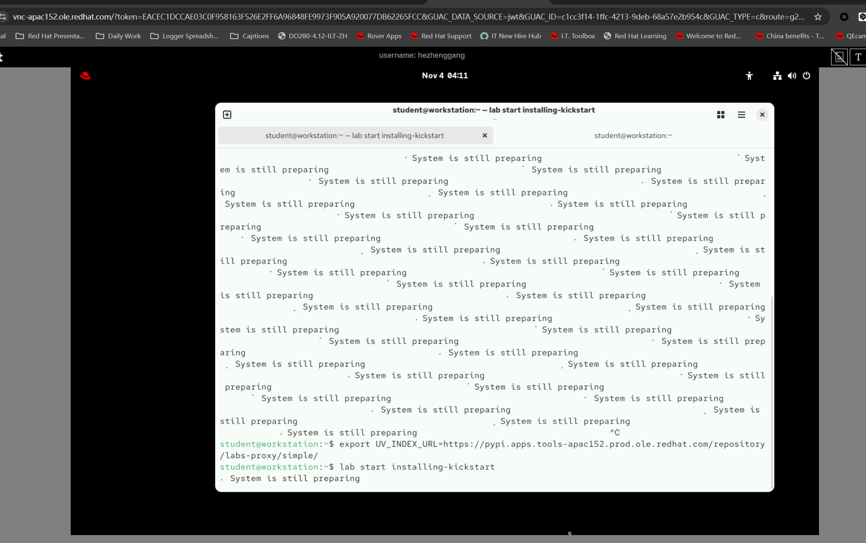Open the accessibility menu in the top bar
866x543 pixels.
coord(749,76)
